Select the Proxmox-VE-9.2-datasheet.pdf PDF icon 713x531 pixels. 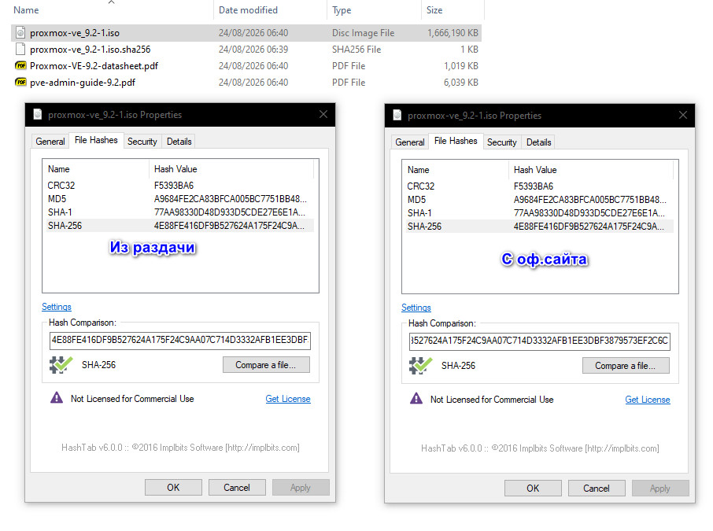(20, 65)
